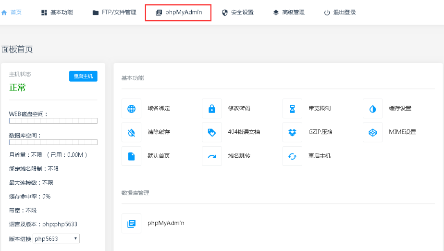This screenshot has width=444, height=251.
Task: Click the 域名跳转 text link
Action: 239,155
